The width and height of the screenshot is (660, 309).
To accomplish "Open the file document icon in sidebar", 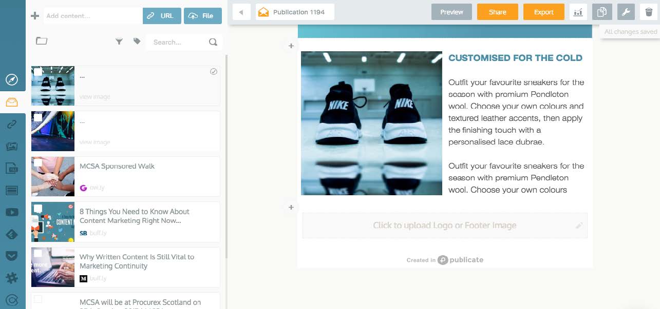I will pos(12,168).
